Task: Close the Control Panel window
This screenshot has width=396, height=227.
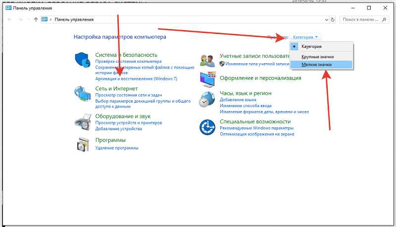Action: (x=385, y=8)
